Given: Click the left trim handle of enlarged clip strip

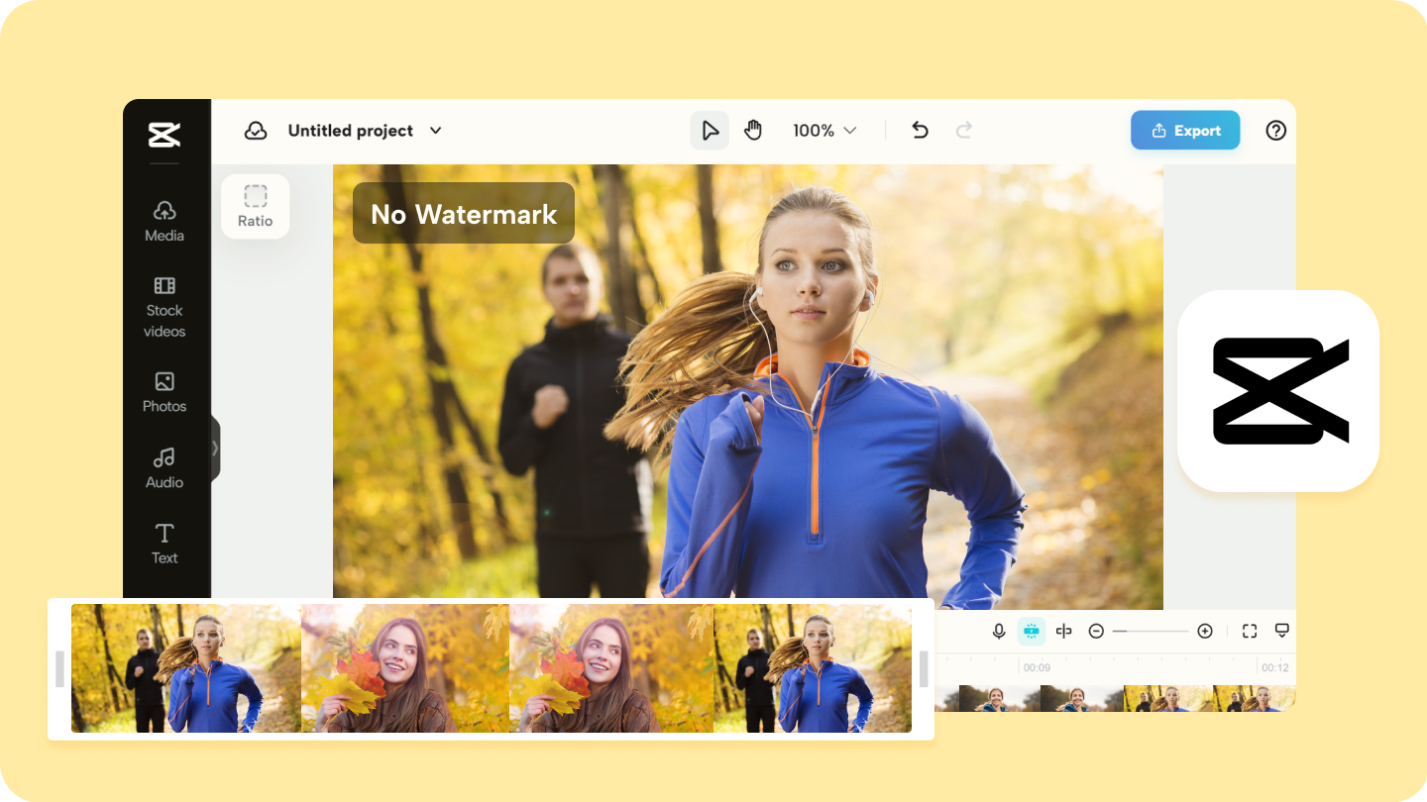Looking at the screenshot, I should coord(59,668).
